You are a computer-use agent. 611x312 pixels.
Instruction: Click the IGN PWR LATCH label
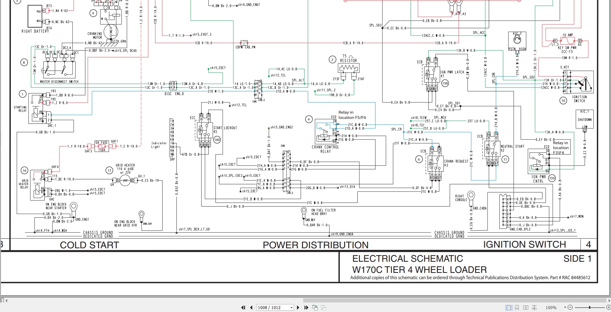tap(452, 72)
